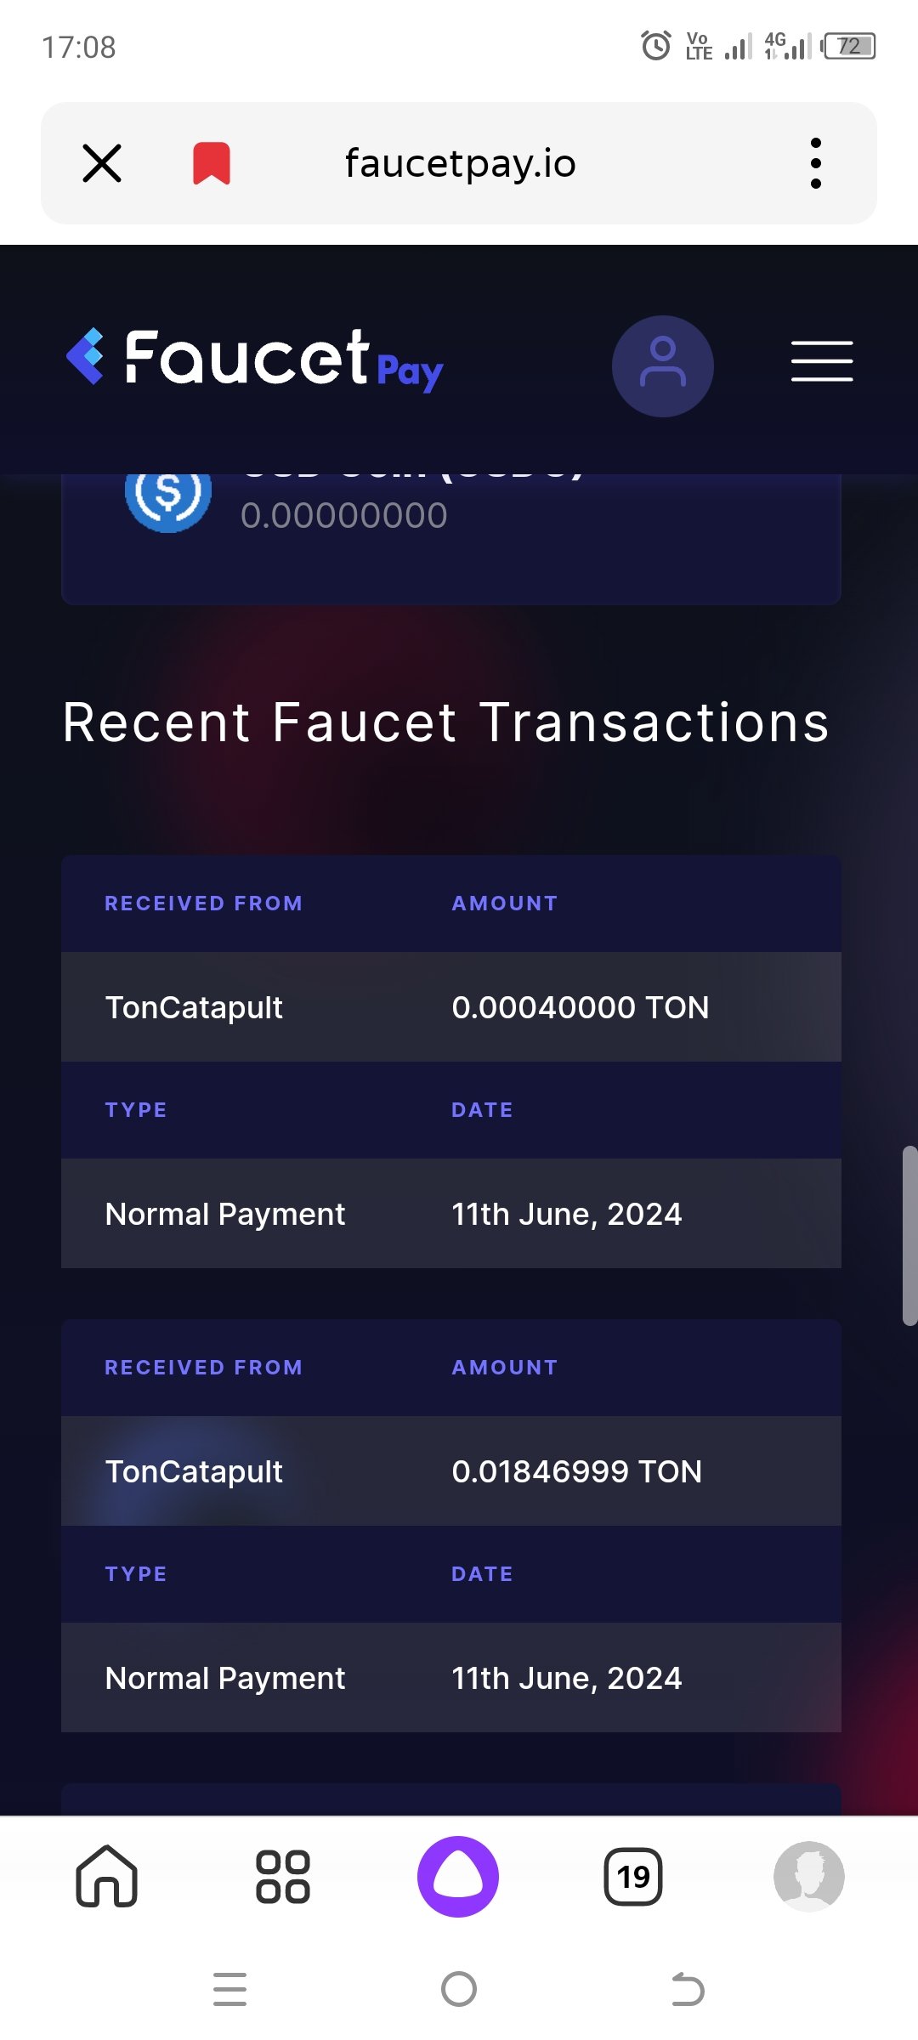Close the browser tab with X
The image size is (918, 2040).
pos(102,163)
